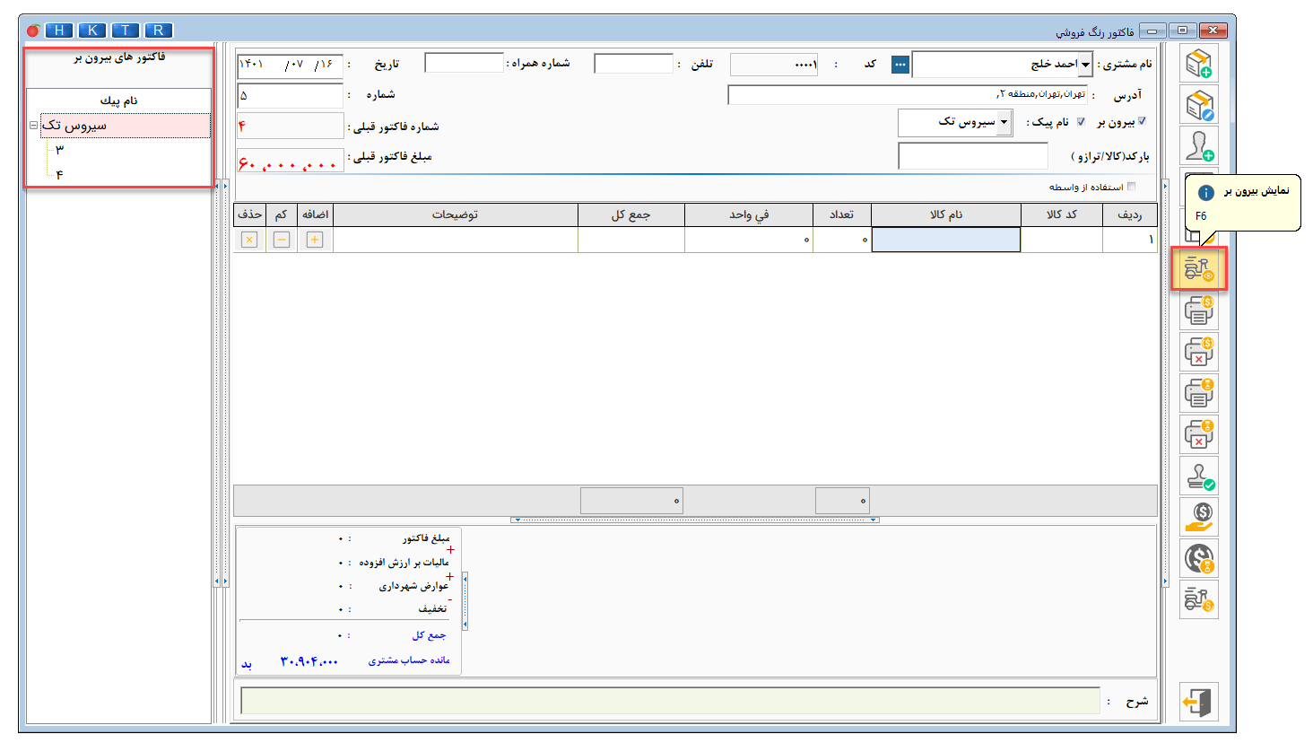The image size is (1313, 743).
Task: Click the H tab in title bar
Action: [x=59, y=31]
